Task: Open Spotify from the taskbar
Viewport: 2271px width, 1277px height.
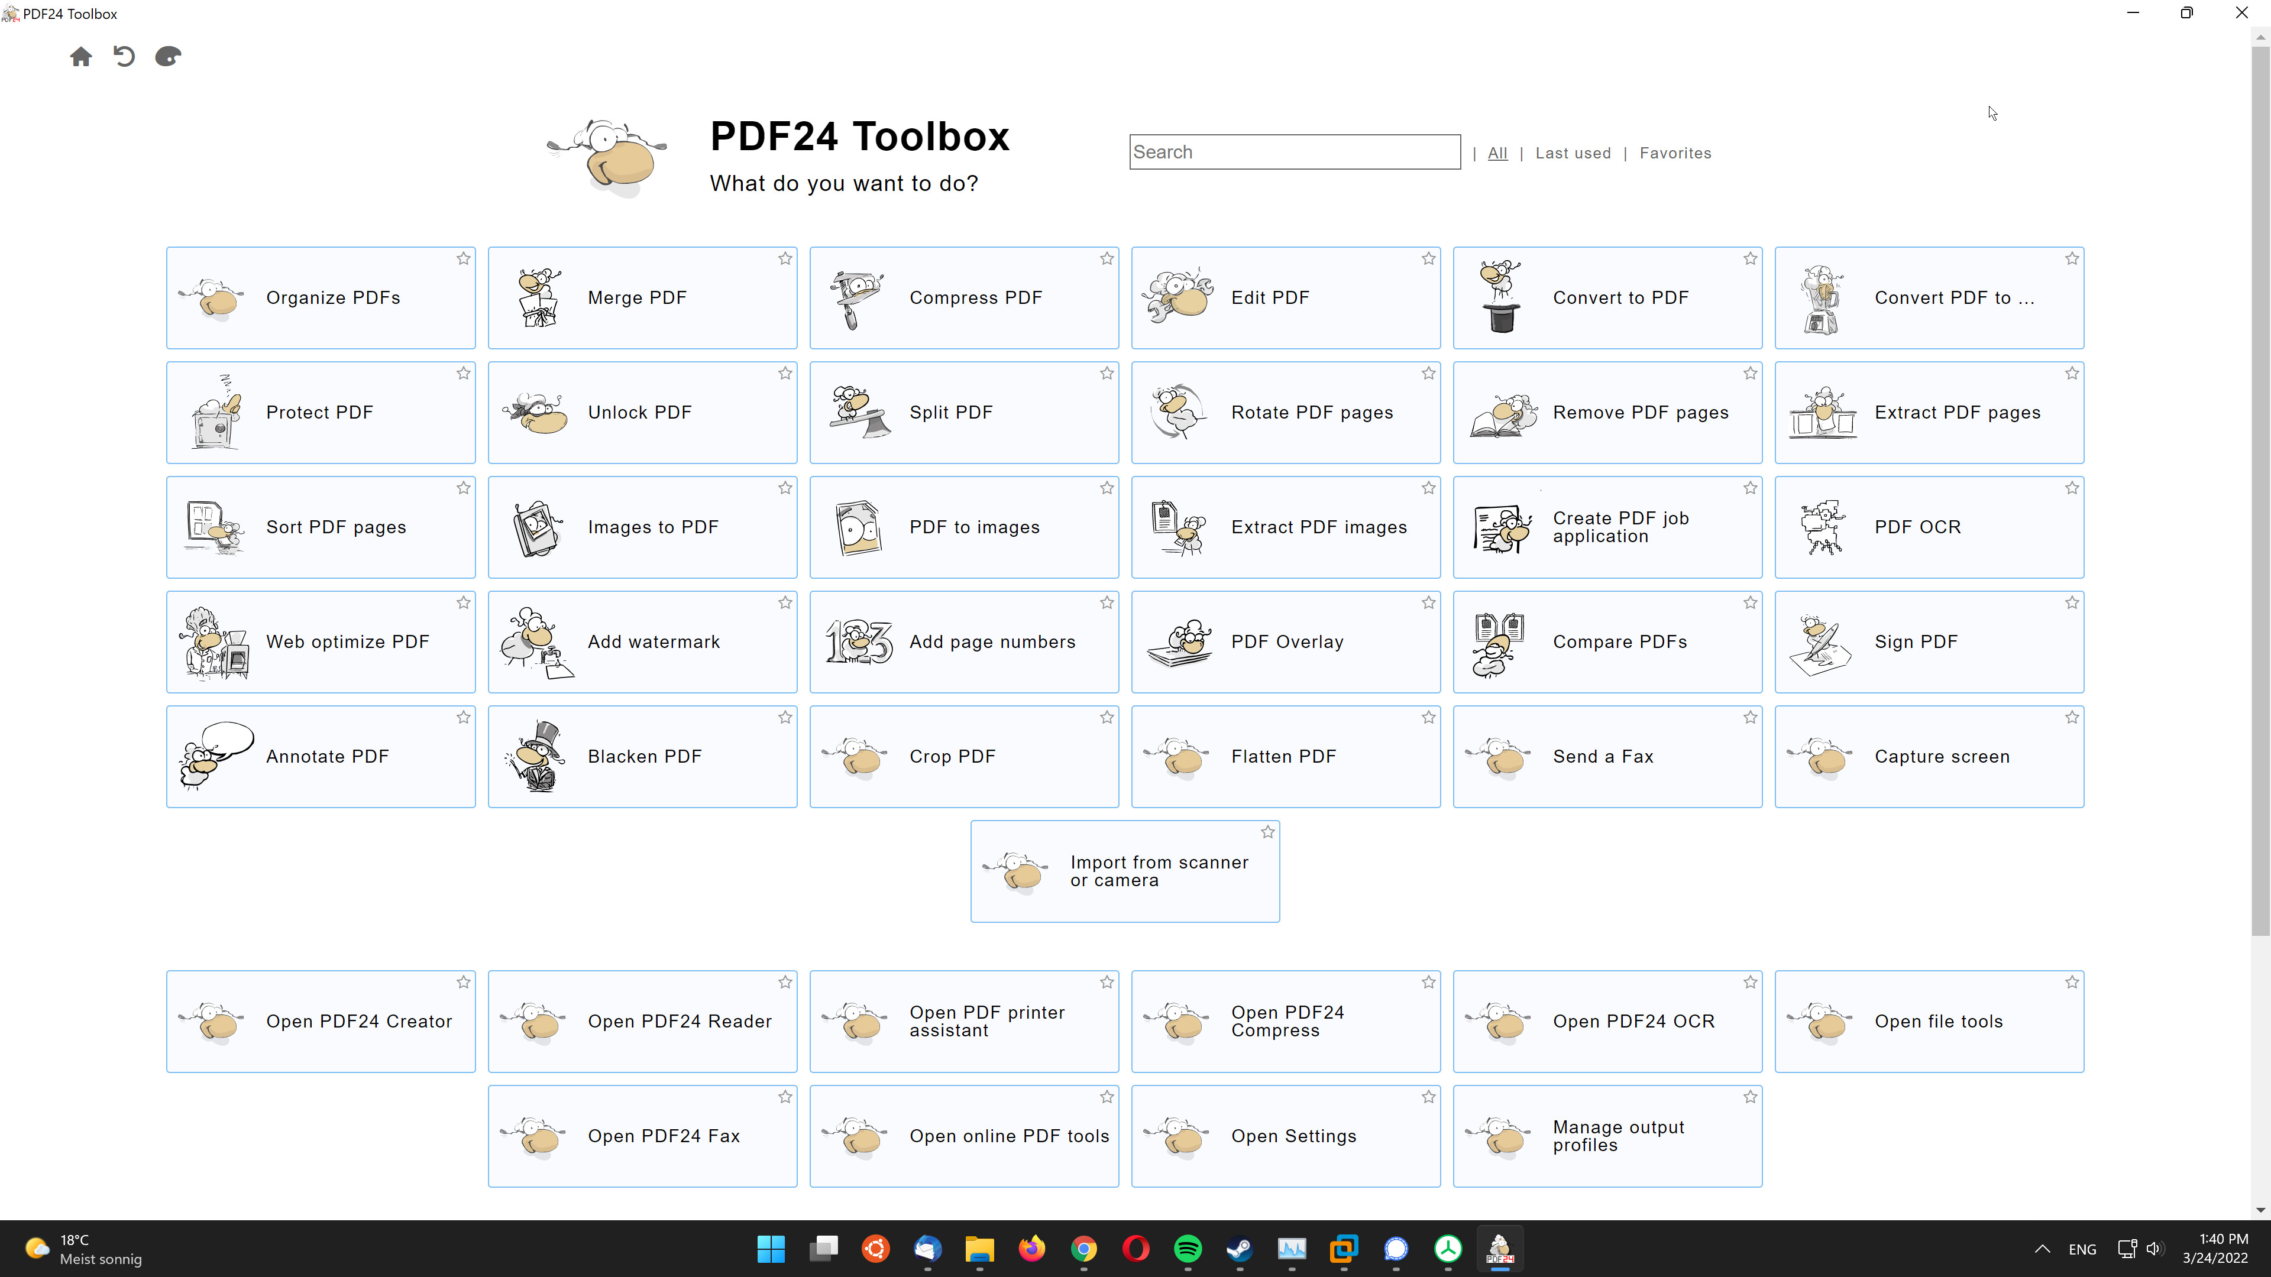Action: click(1188, 1249)
